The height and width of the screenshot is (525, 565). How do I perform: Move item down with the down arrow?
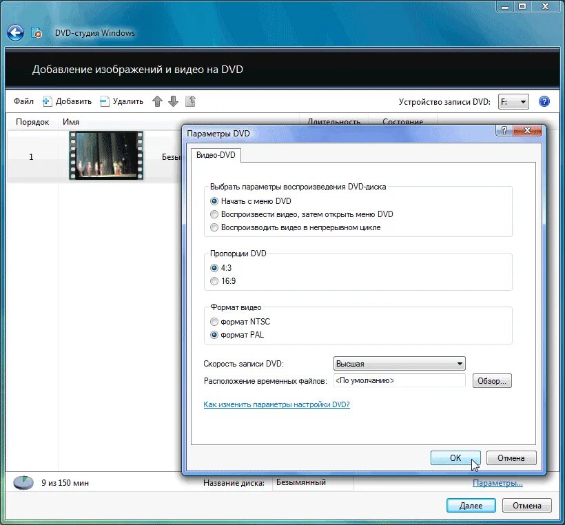(174, 101)
